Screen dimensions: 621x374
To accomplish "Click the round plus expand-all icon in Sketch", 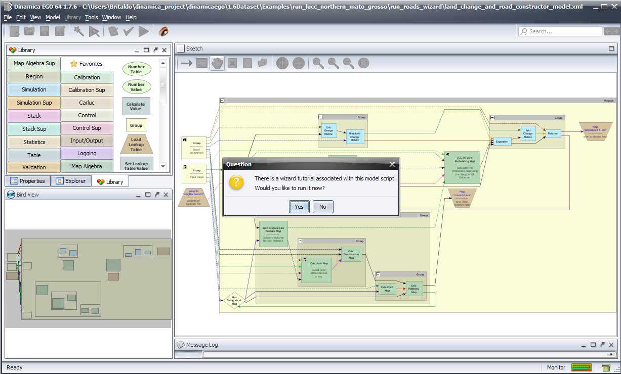I will (x=282, y=63).
